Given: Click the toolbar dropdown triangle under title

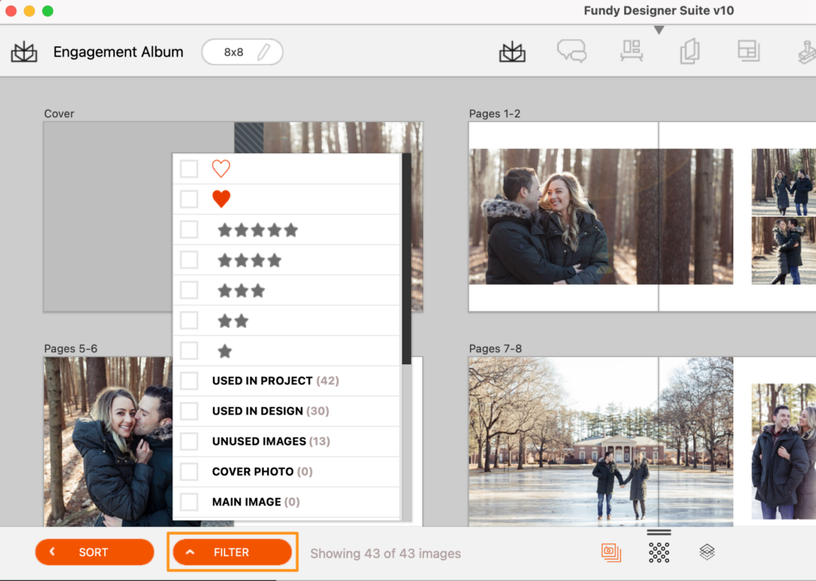Looking at the screenshot, I should 659,30.
